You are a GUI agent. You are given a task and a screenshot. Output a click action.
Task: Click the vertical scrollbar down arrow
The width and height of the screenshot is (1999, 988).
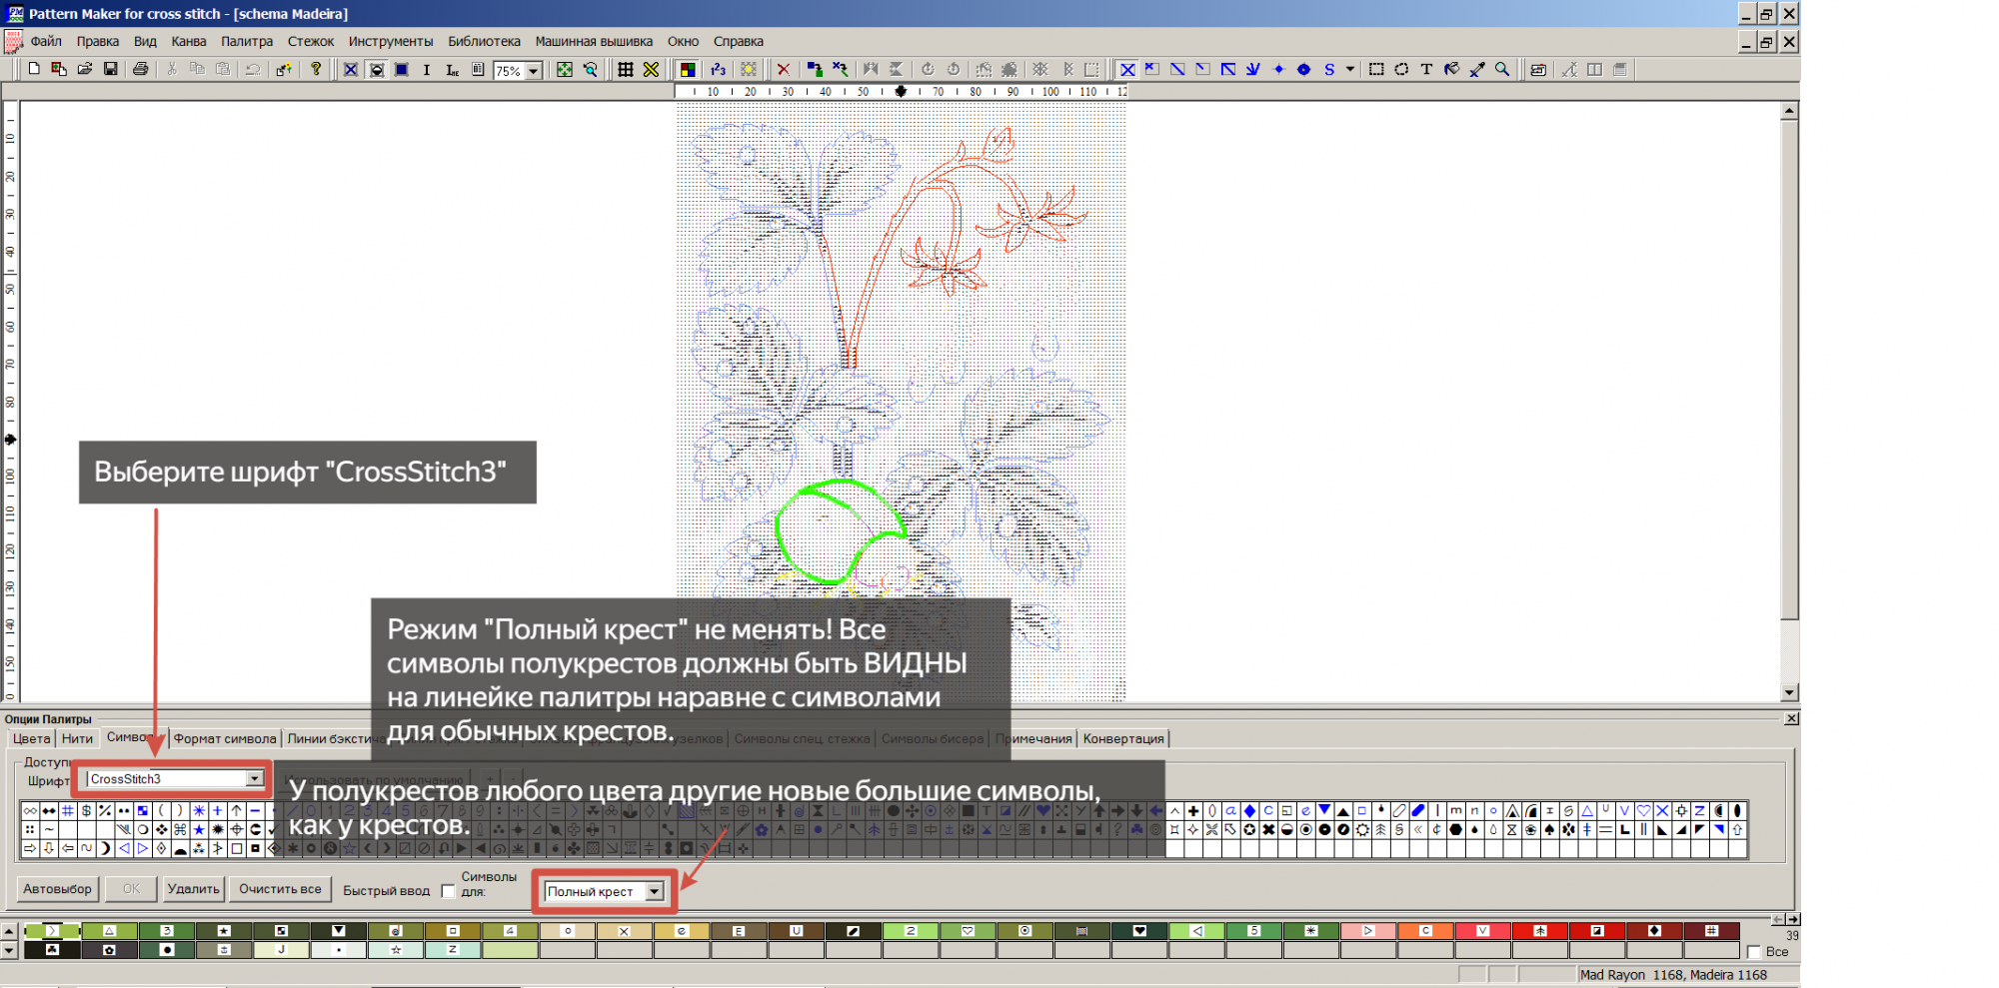1789,692
